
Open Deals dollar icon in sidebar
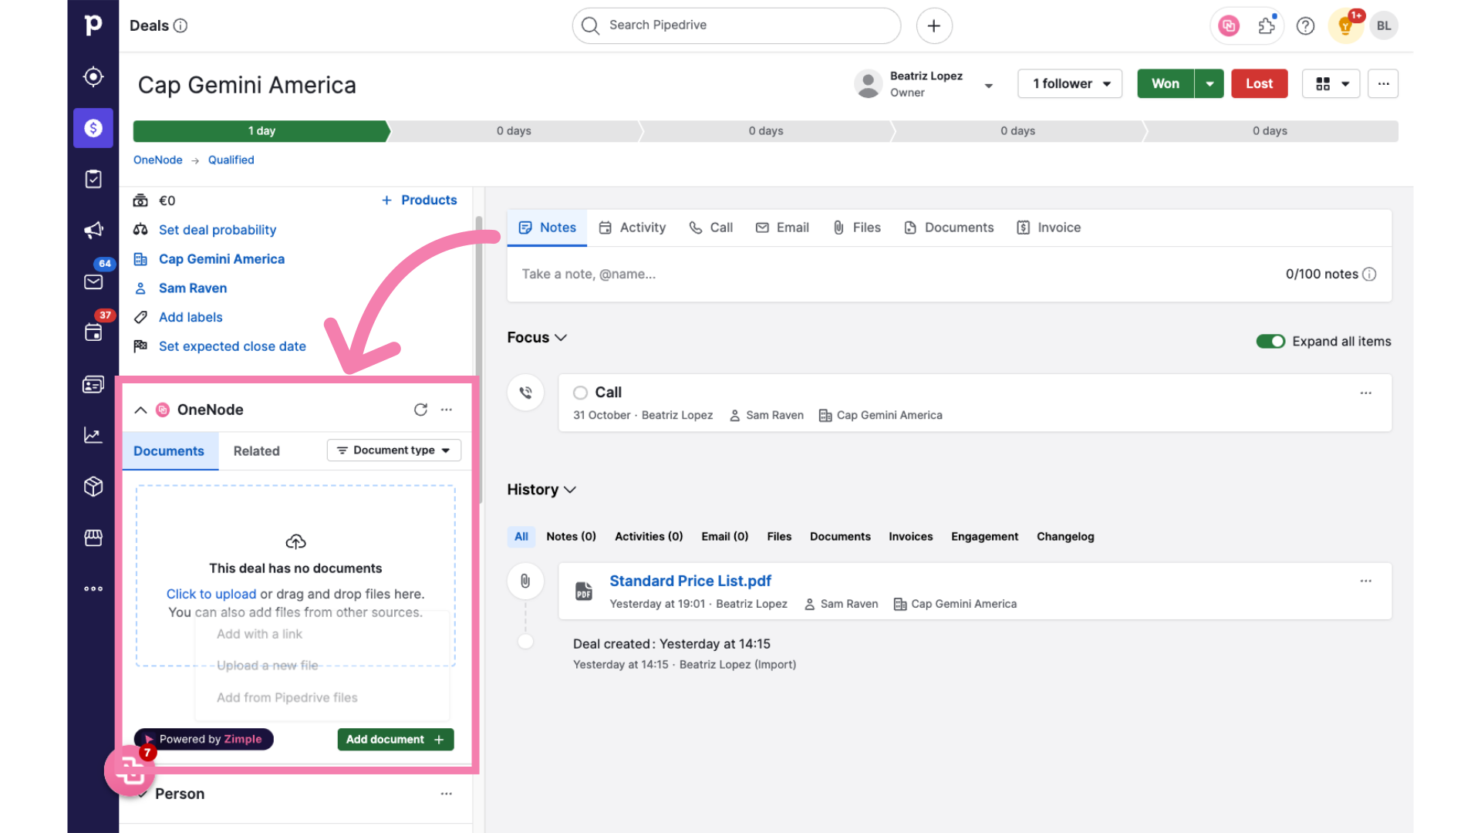pyautogui.click(x=93, y=128)
